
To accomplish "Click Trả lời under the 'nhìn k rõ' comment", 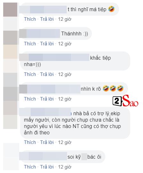I will 47,99.
